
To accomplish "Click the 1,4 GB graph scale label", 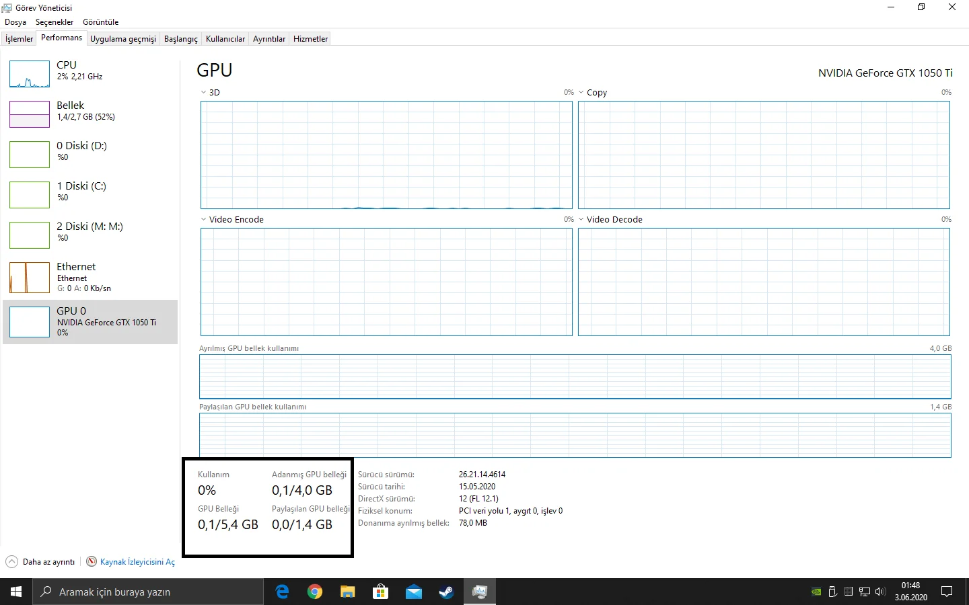I will point(941,407).
